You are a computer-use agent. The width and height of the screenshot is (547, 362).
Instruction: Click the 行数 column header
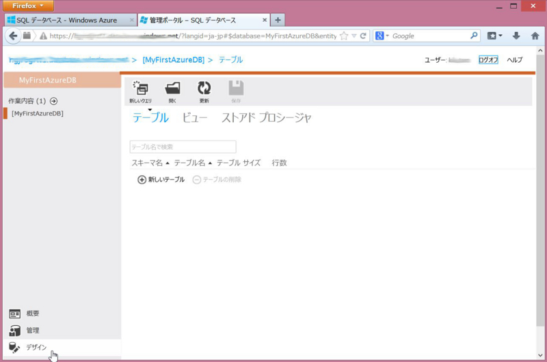[x=279, y=163]
